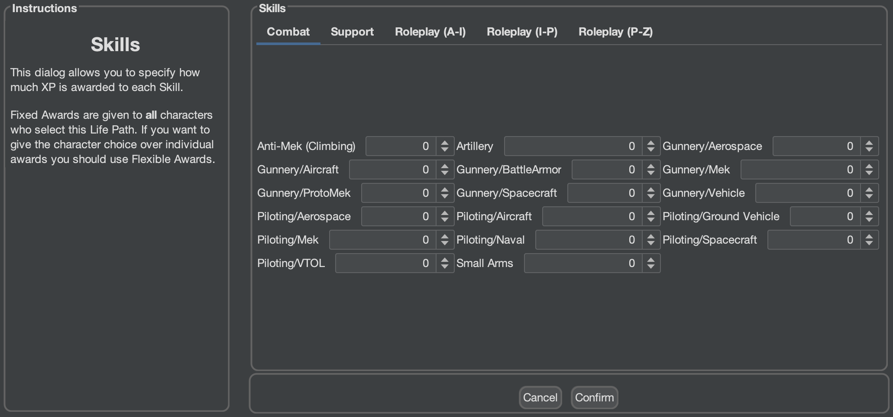Screen dimensions: 893x417
Task: Select the Roleplay (I-P) tab
Action: 522,32
